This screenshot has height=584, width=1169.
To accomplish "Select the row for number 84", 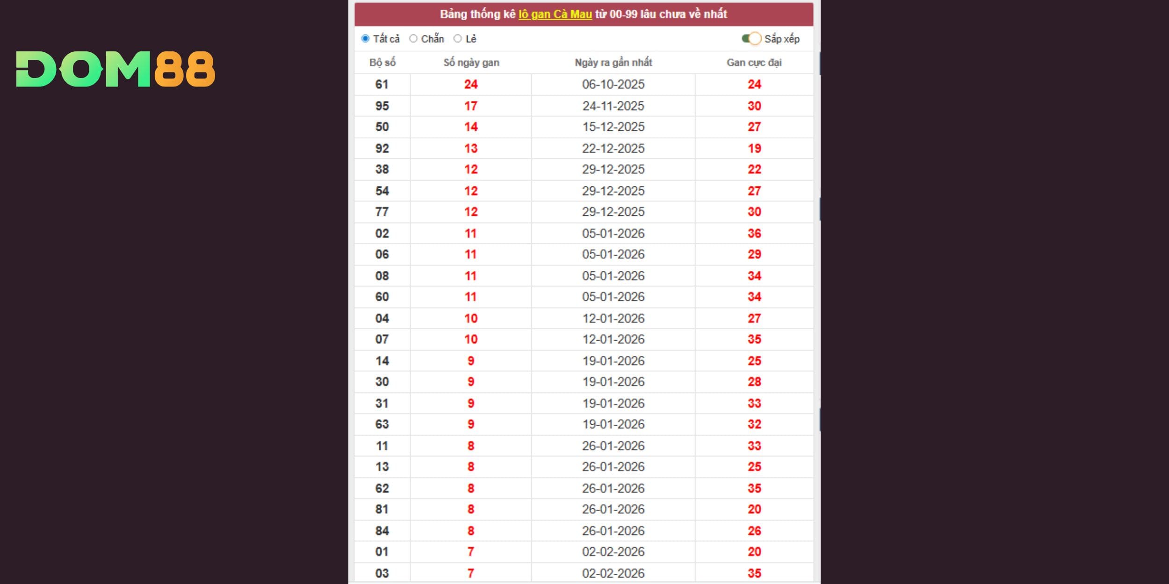I will point(382,531).
